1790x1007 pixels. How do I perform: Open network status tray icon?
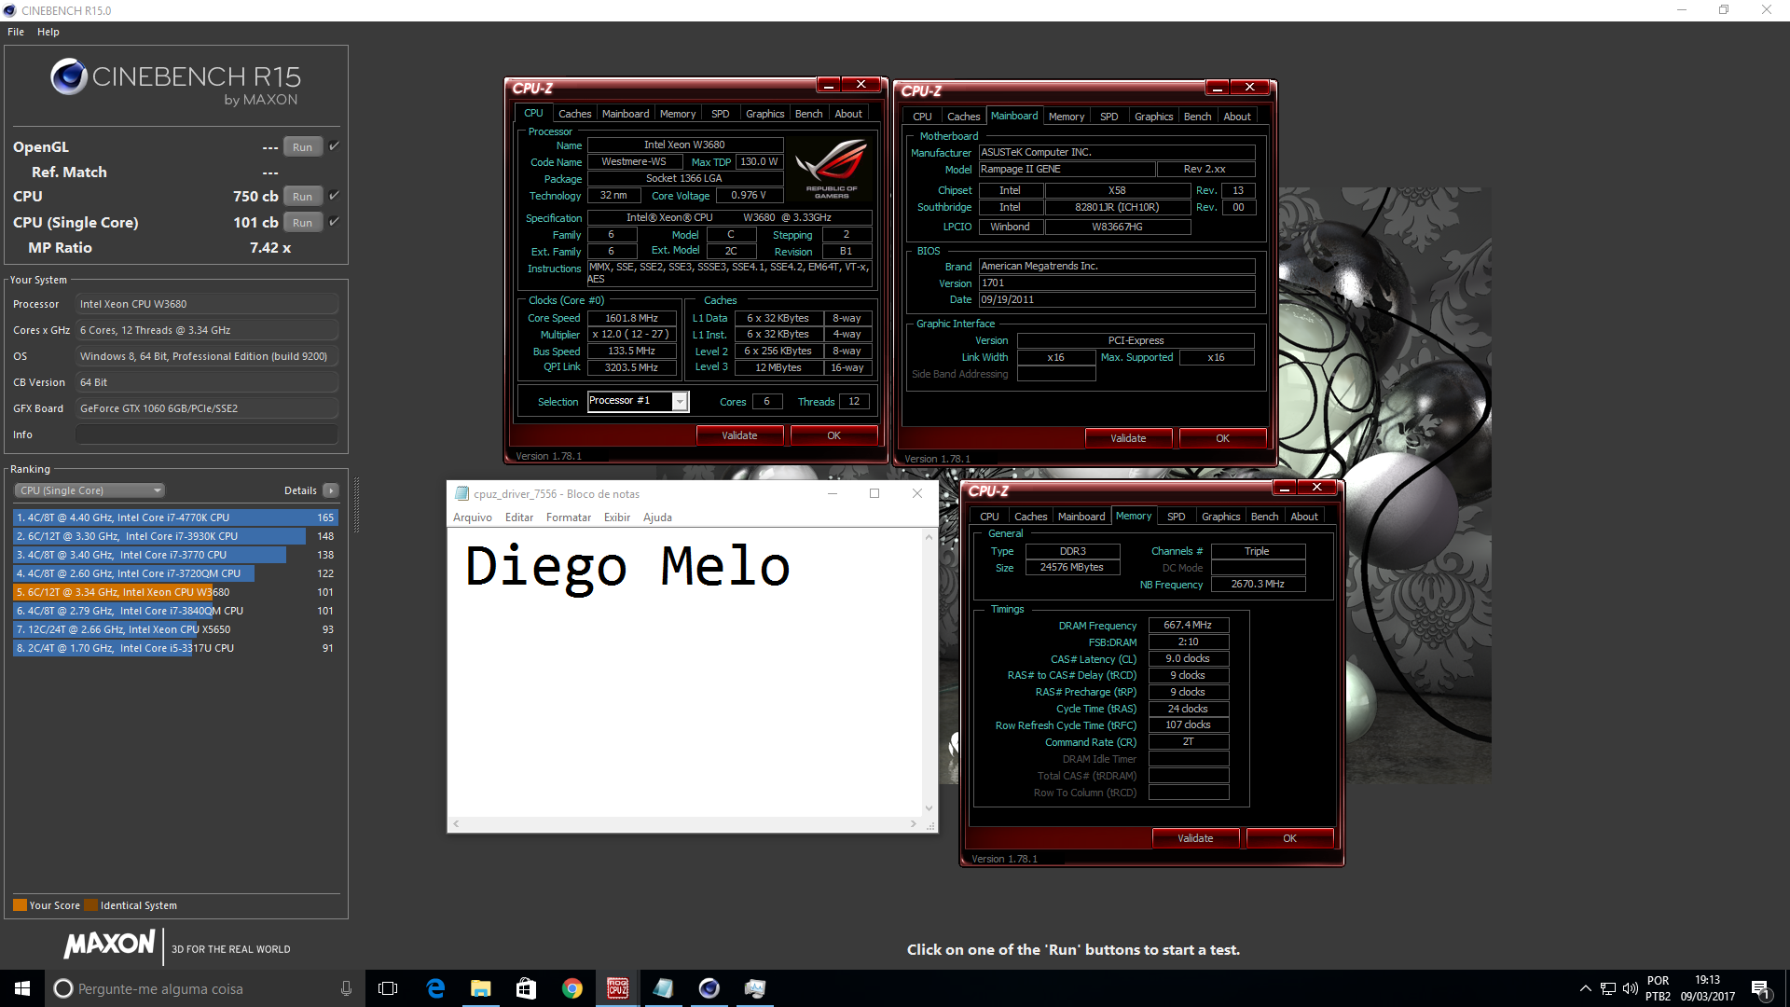click(1607, 988)
